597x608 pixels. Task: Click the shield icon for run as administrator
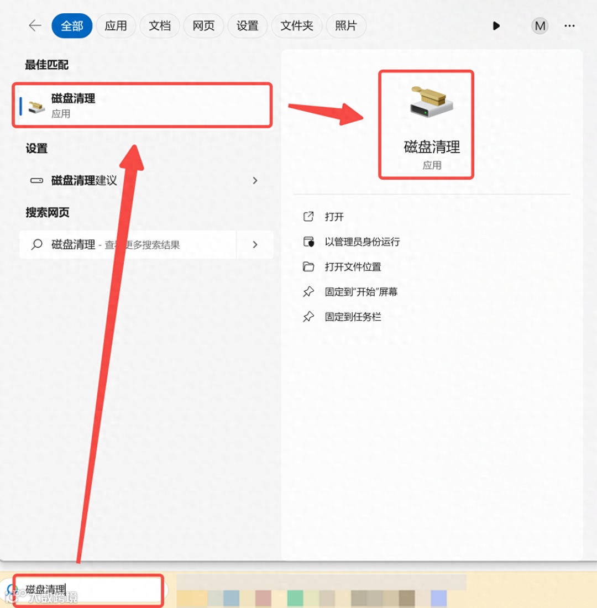coord(308,242)
